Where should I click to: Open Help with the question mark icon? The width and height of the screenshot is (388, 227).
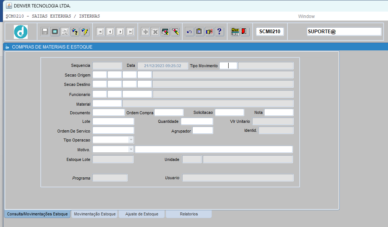pyautogui.click(x=219, y=32)
